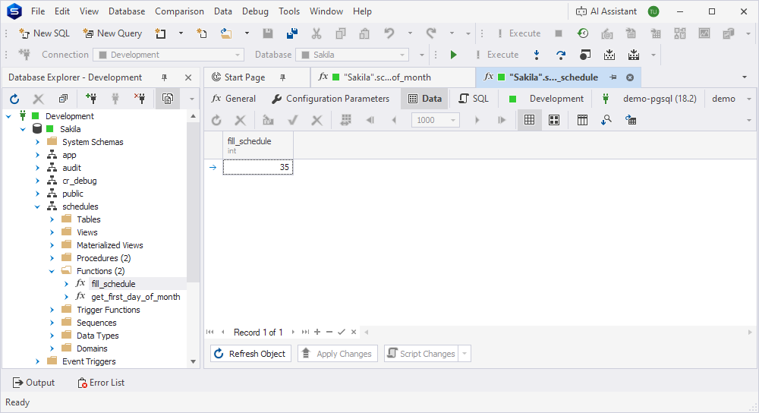Click the user avatar TU icon
Screen dimensions: 759x413
(653, 11)
